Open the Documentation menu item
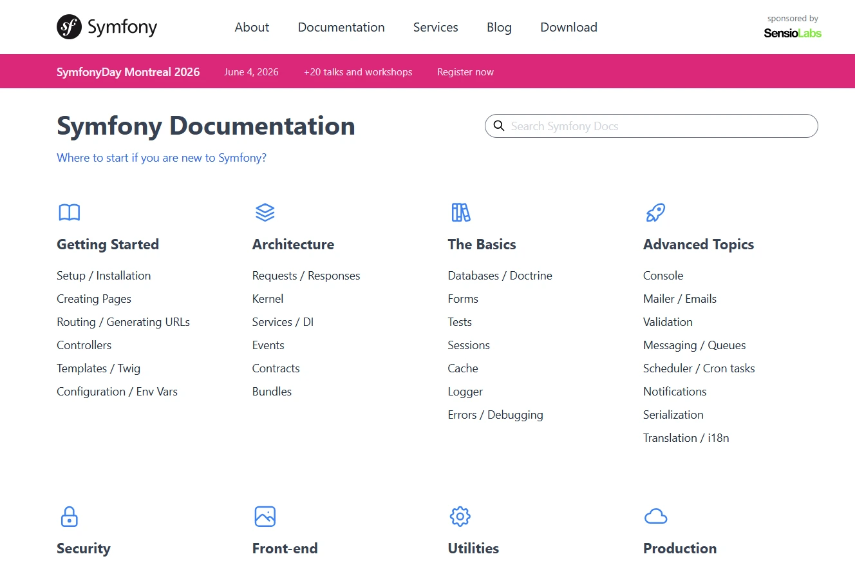This screenshot has height=572, width=855. (x=341, y=27)
